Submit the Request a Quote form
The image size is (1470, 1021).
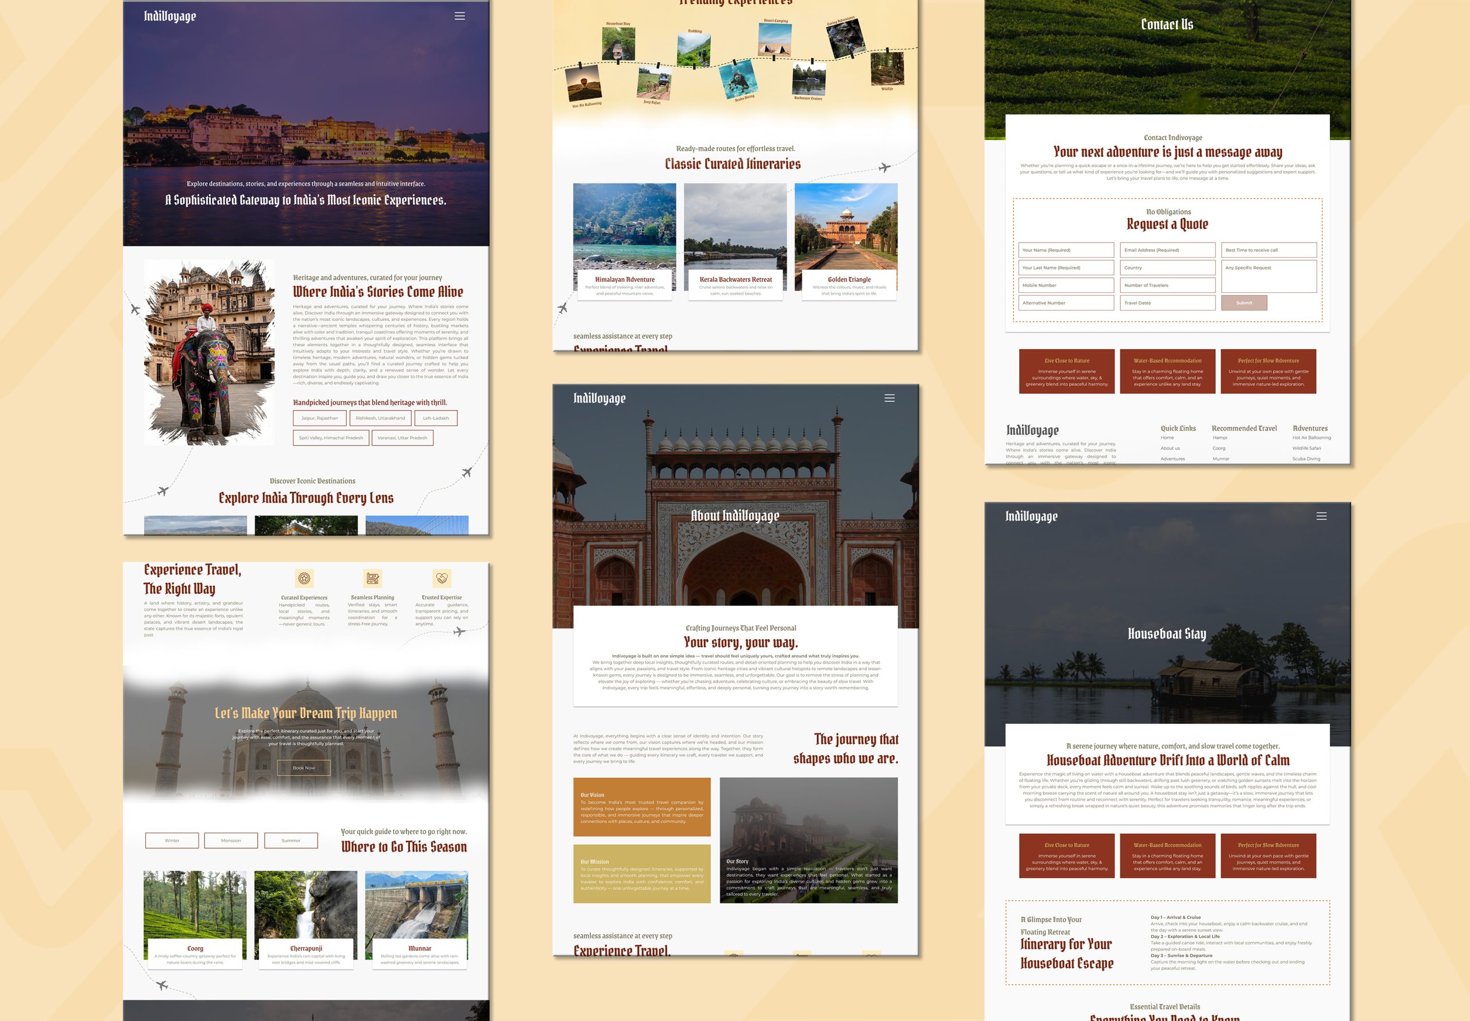[1244, 303]
